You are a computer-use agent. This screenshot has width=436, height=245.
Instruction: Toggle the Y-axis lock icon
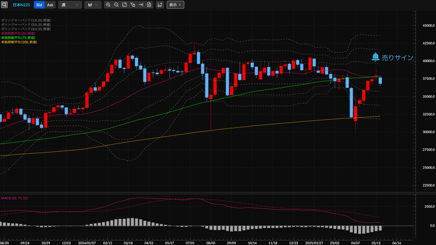(133, 5)
